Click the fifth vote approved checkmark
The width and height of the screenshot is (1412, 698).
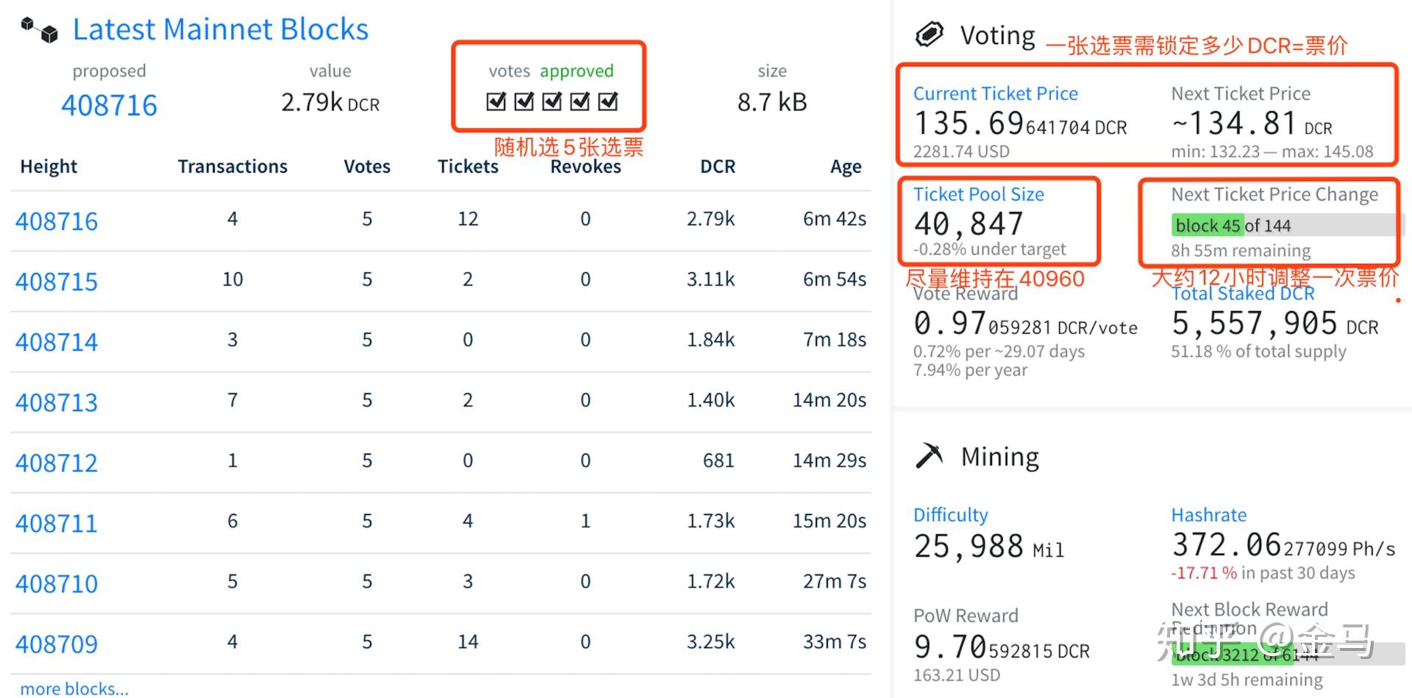[608, 101]
